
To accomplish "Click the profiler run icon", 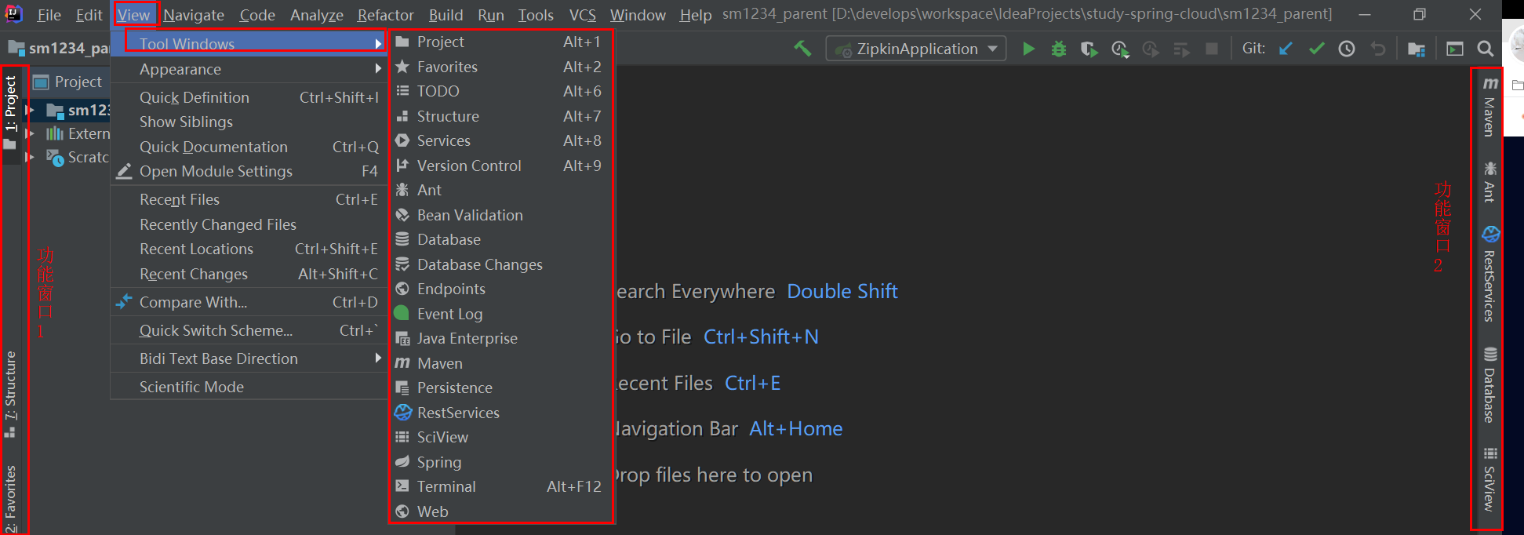I will click(x=1120, y=49).
